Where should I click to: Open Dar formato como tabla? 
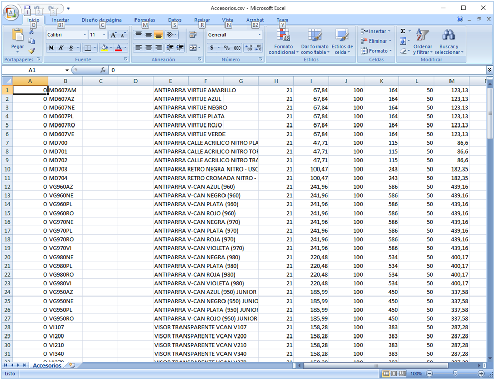click(x=314, y=41)
